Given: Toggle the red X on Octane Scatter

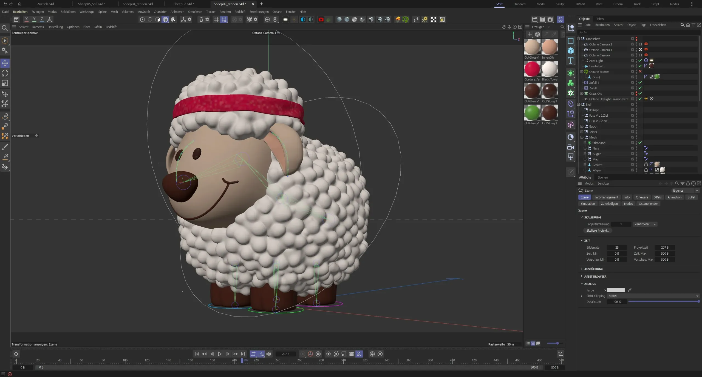Looking at the screenshot, I should [x=640, y=71].
